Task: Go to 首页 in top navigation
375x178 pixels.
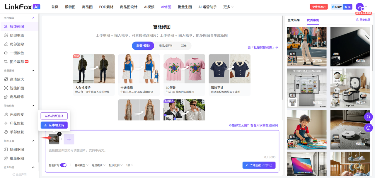Action: [x=55, y=7]
